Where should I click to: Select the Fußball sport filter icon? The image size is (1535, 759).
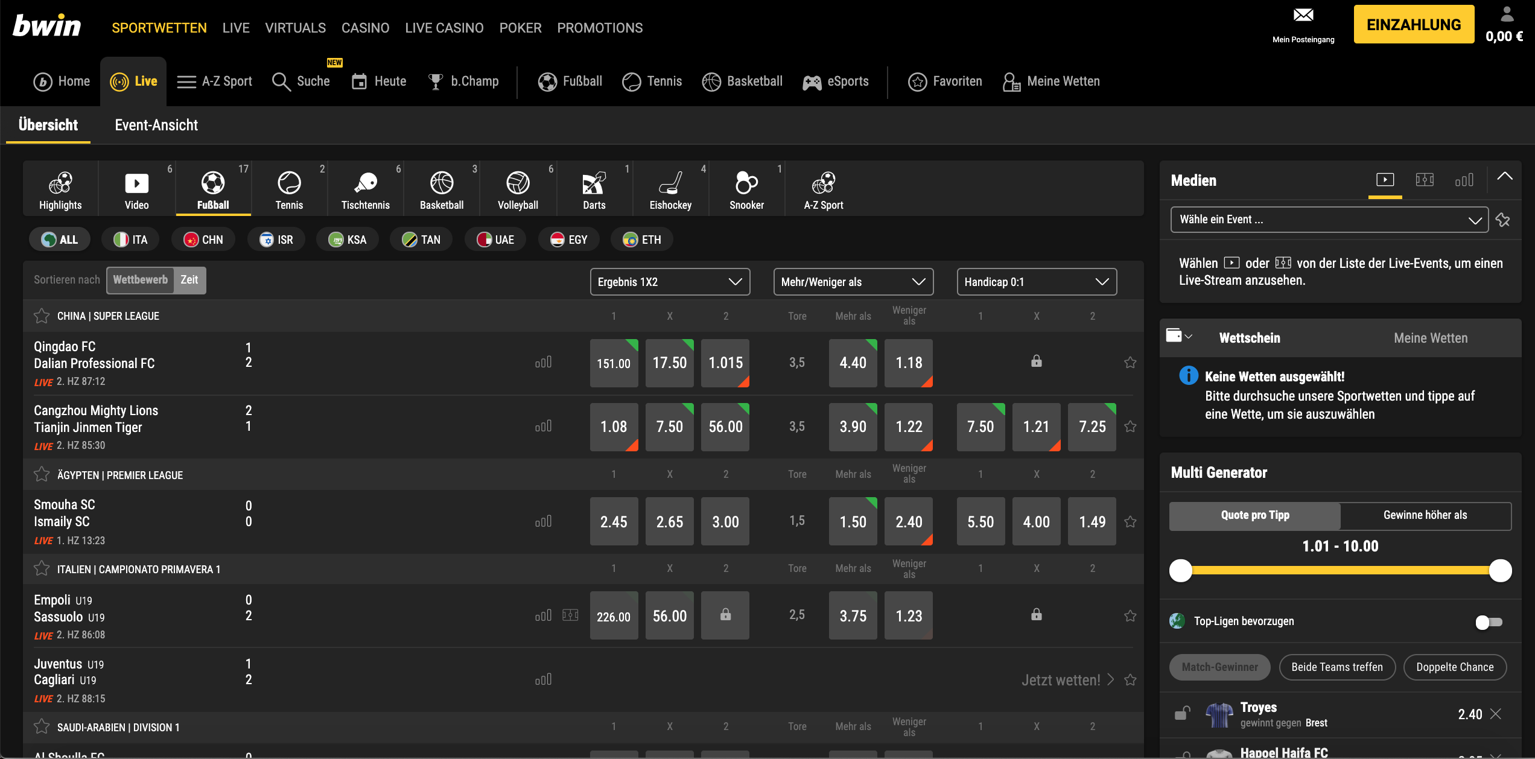point(213,183)
